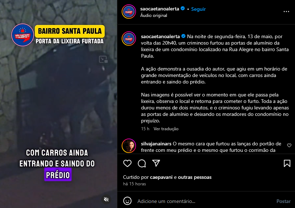Like the post with the heart icon
Screen dimensions: 295x208
(127, 163)
